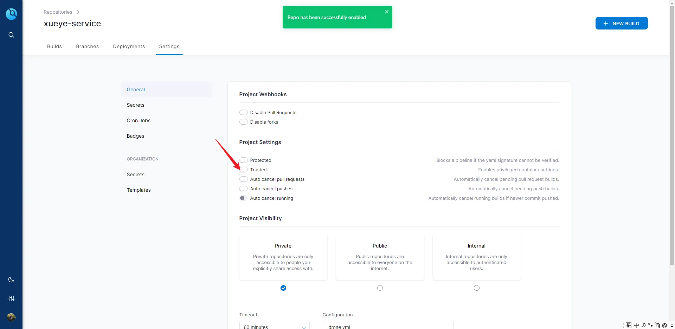Switch to the Builds tab
The width and height of the screenshot is (675, 329).
click(x=54, y=46)
